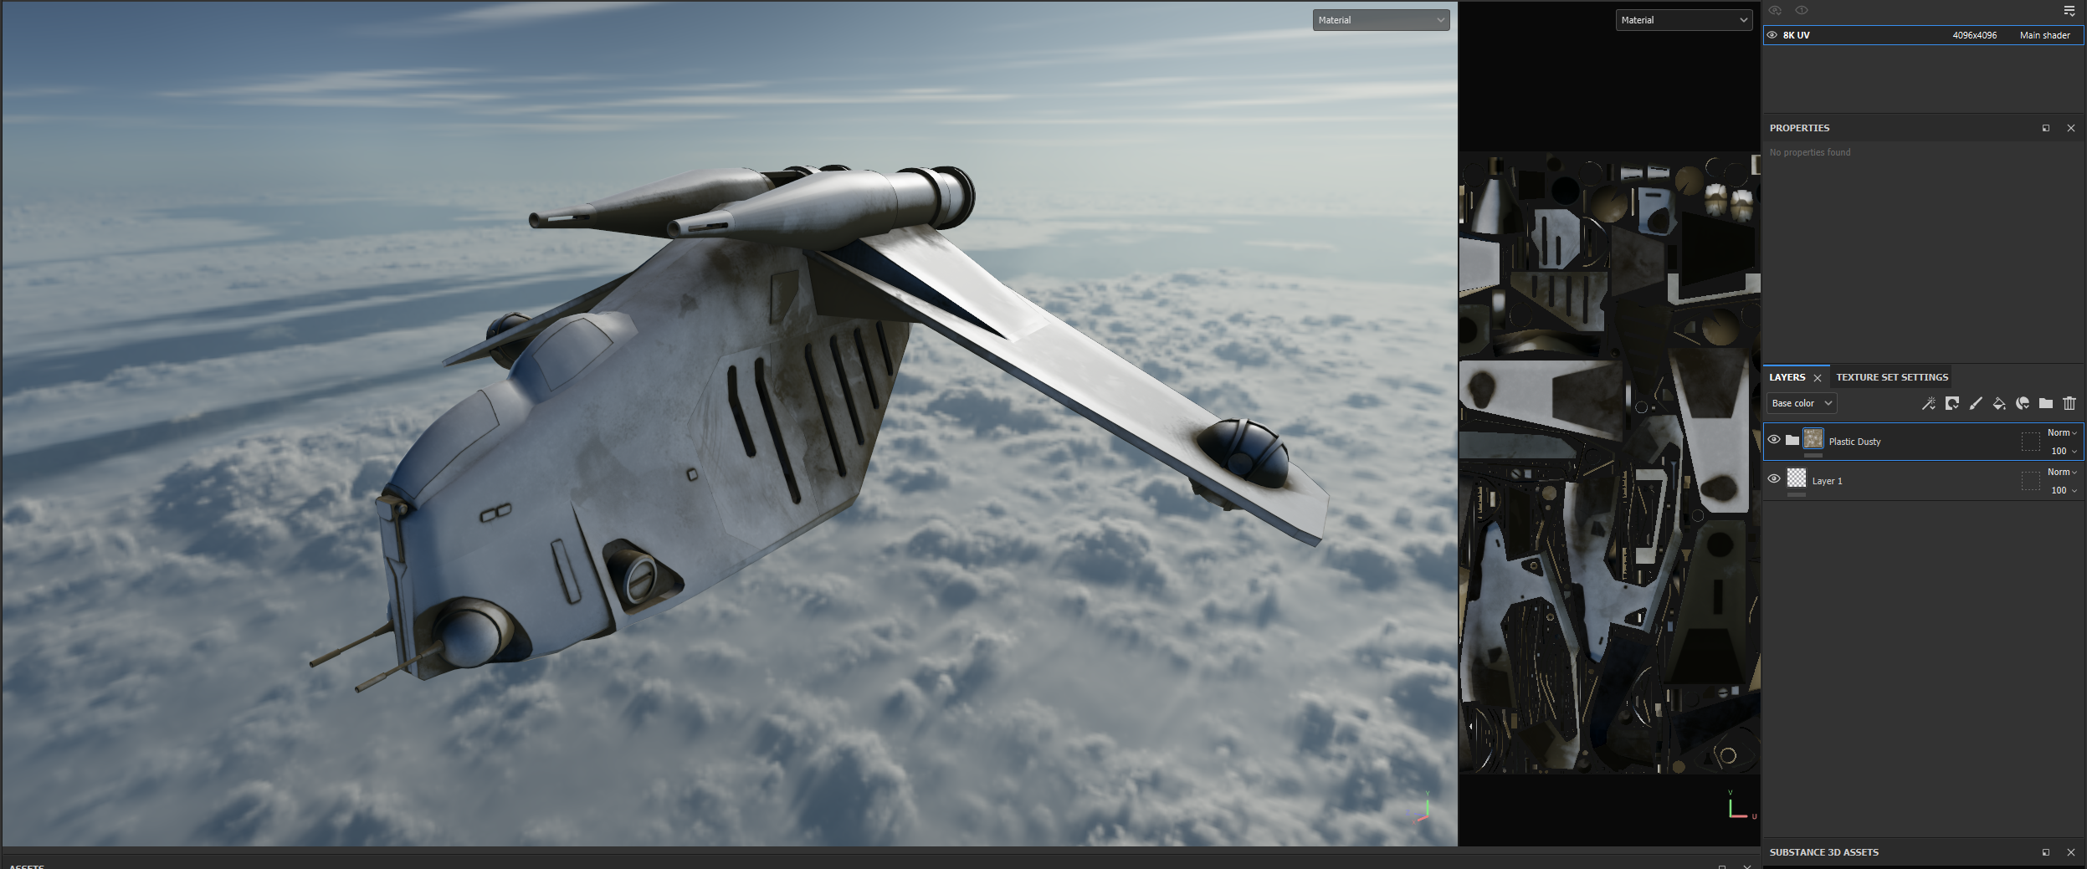
Task: Click the Substance 3D Assets panel title
Action: [1823, 852]
